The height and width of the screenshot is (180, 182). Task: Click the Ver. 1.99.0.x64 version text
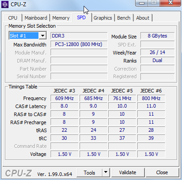click(x=55, y=174)
